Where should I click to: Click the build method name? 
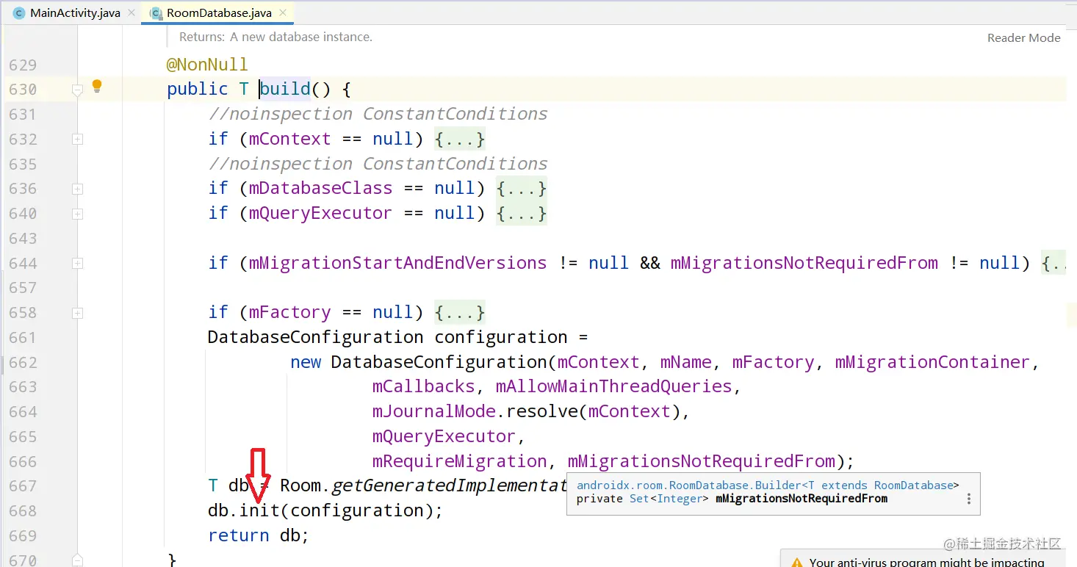point(285,89)
